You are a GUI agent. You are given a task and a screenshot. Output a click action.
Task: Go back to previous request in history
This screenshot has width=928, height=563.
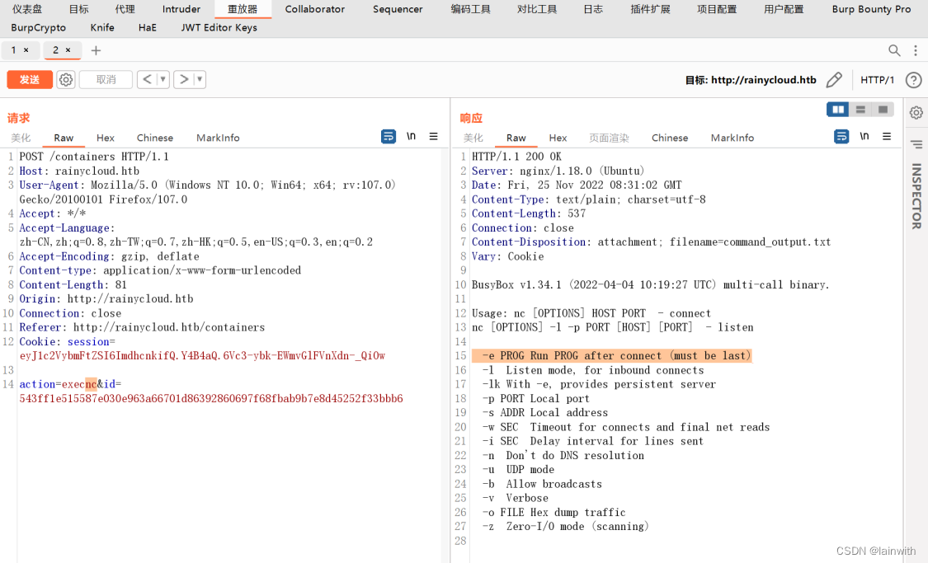(148, 79)
